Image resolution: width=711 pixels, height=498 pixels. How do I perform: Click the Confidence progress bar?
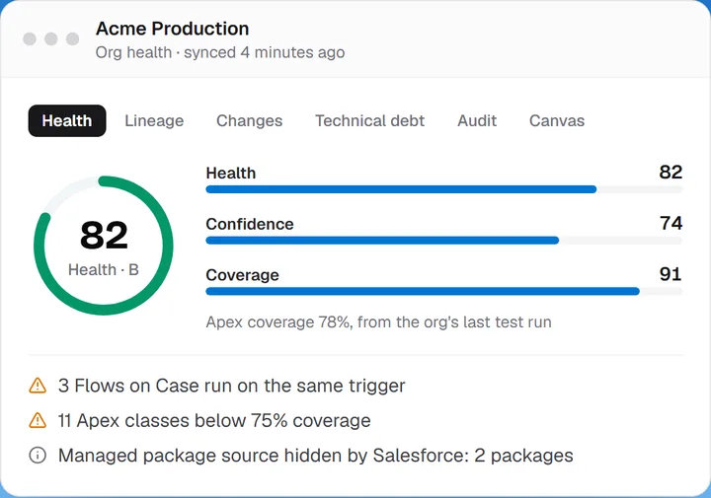(x=444, y=241)
